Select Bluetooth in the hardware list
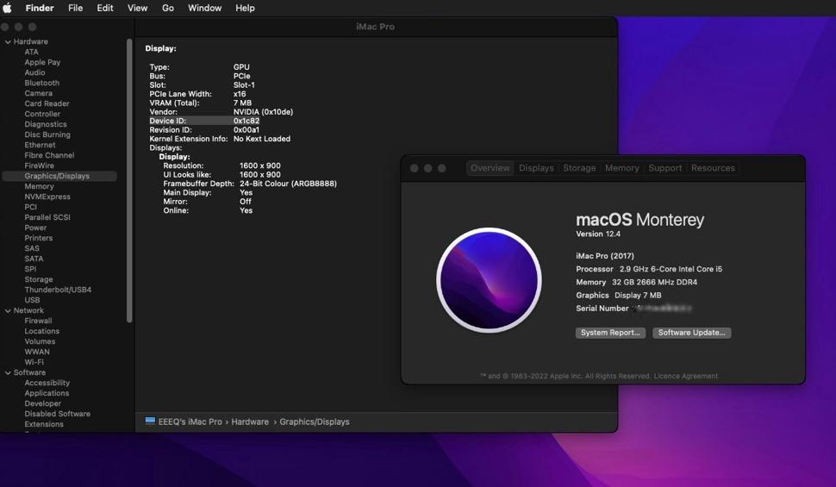 (x=42, y=83)
